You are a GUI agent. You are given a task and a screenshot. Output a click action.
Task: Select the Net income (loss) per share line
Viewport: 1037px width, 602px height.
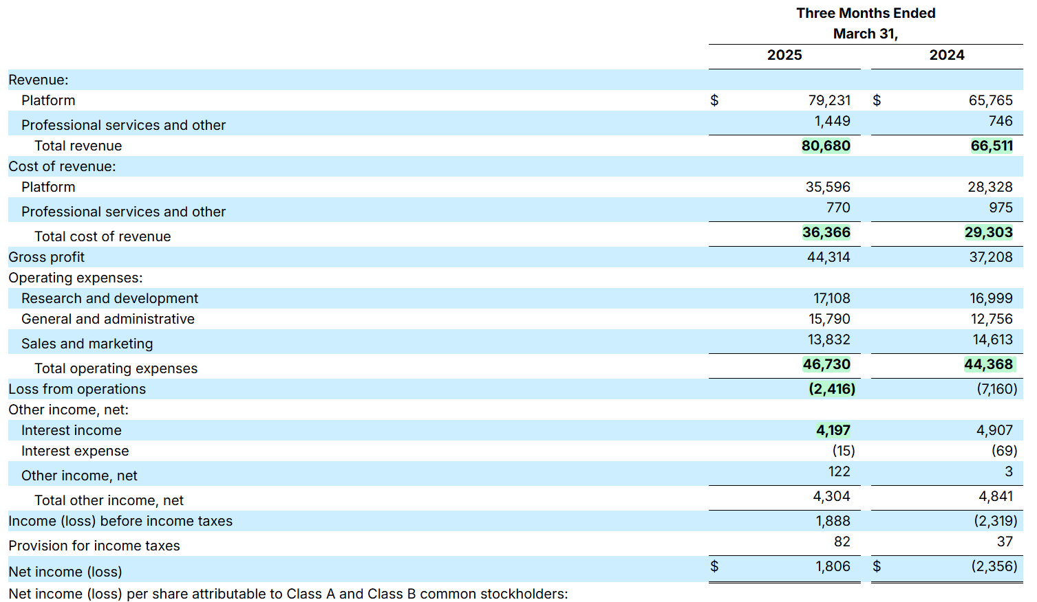pos(288,594)
